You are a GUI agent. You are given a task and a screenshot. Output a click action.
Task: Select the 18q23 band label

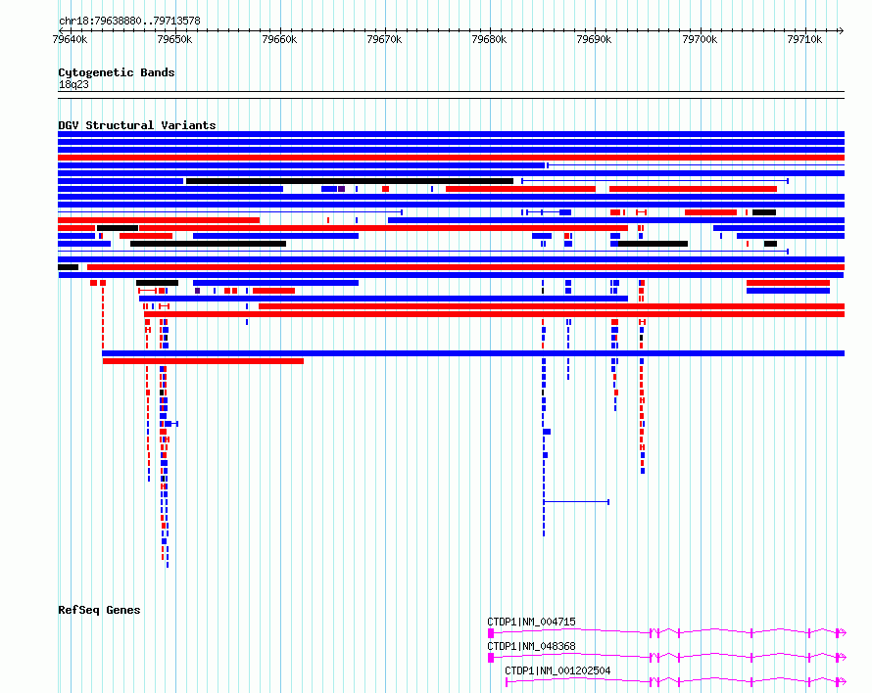point(73,84)
